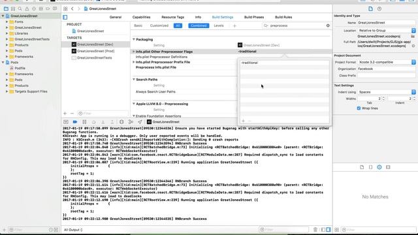Open the Project Format dropdown
Screen dimensions: 418x235
[x=386, y=62]
